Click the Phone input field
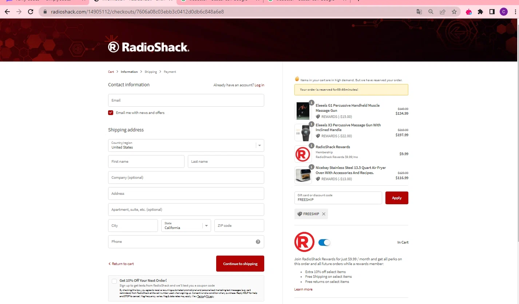This screenshot has height=304, width=519. click(x=186, y=242)
